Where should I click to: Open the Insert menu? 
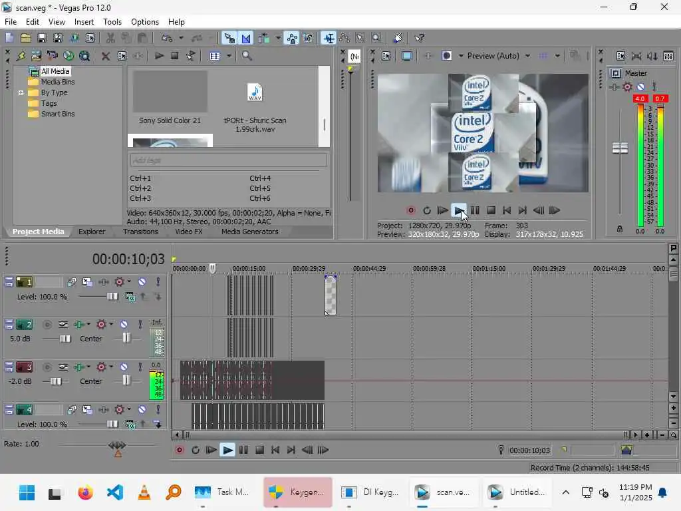coord(84,22)
